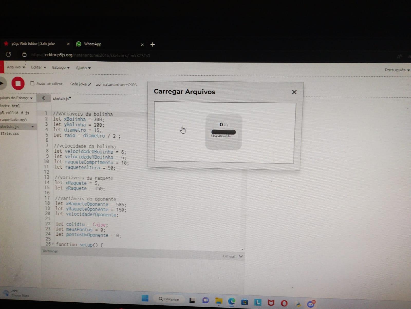The width and height of the screenshot is (411, 309).
Task: Click the raquetada upload thumbnail
Action: 223,132
